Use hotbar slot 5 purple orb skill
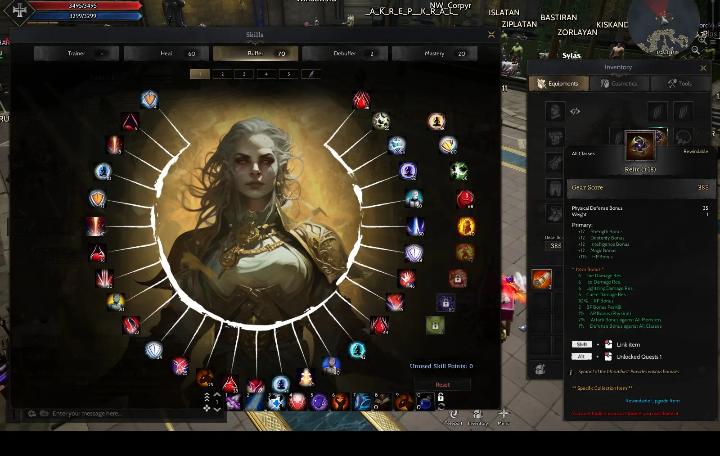Screen dimensions: 720x456 point(319,402)
